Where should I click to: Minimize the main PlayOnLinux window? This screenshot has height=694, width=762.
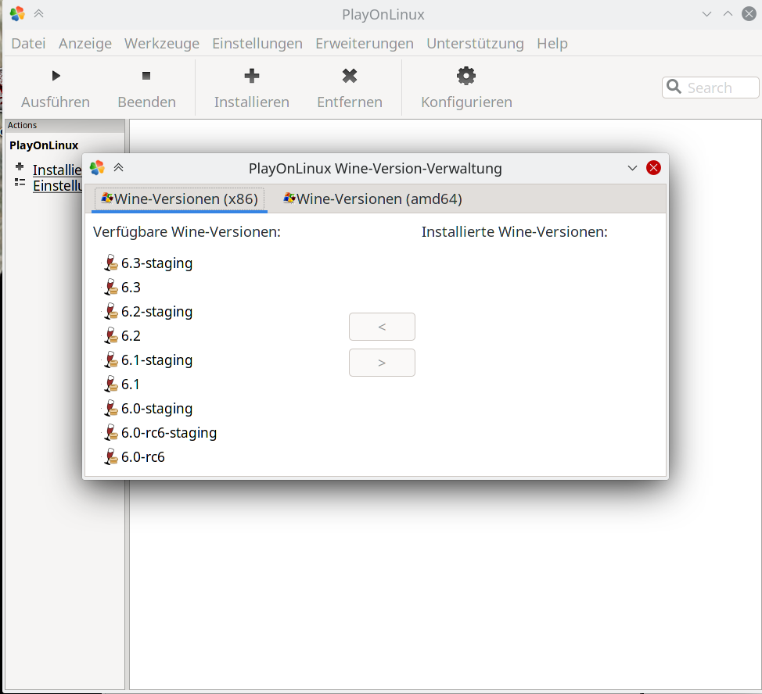[x=706, y=14]
